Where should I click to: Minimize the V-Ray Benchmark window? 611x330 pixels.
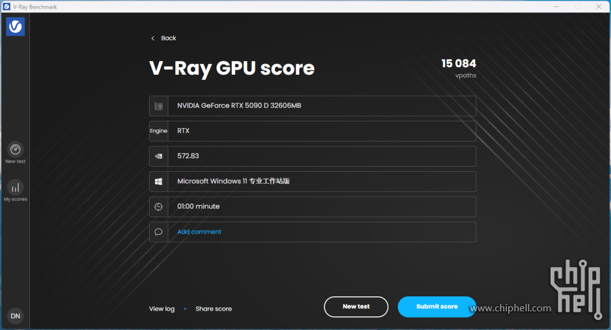pyautogui.click(x=556, y=7)
